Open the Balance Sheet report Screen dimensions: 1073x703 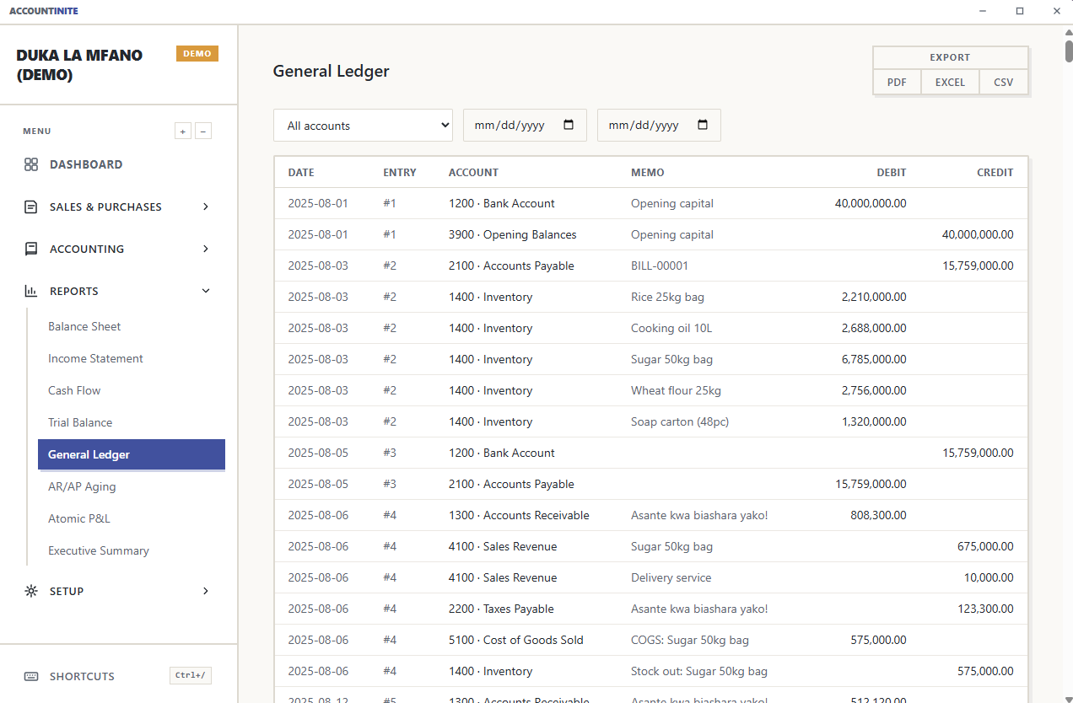pos(84,326)
